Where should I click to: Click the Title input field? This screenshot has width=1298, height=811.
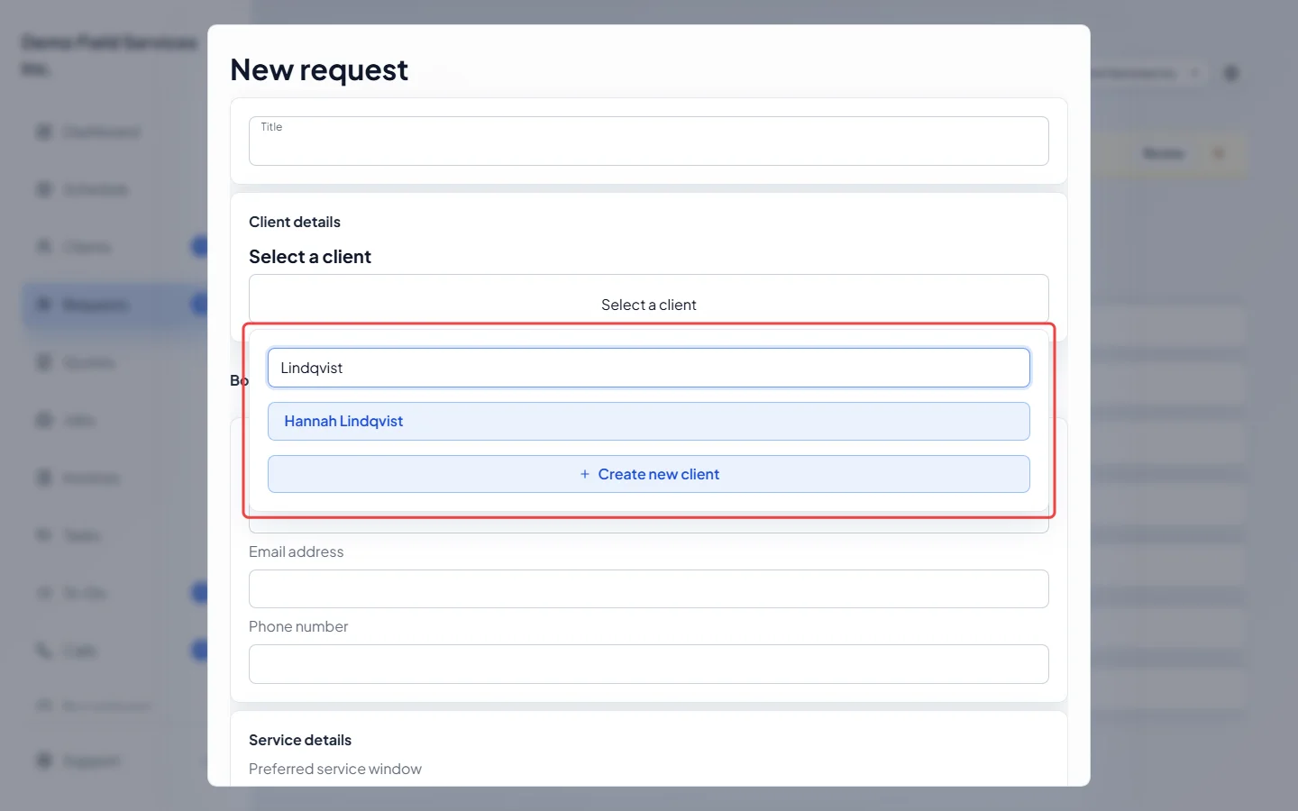coord(649,141)
